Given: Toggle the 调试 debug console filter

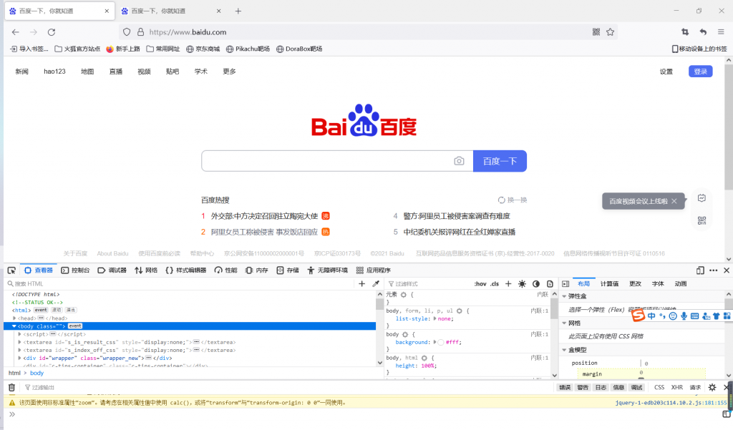Looking at the screenshot, I should tap(636, 388).
